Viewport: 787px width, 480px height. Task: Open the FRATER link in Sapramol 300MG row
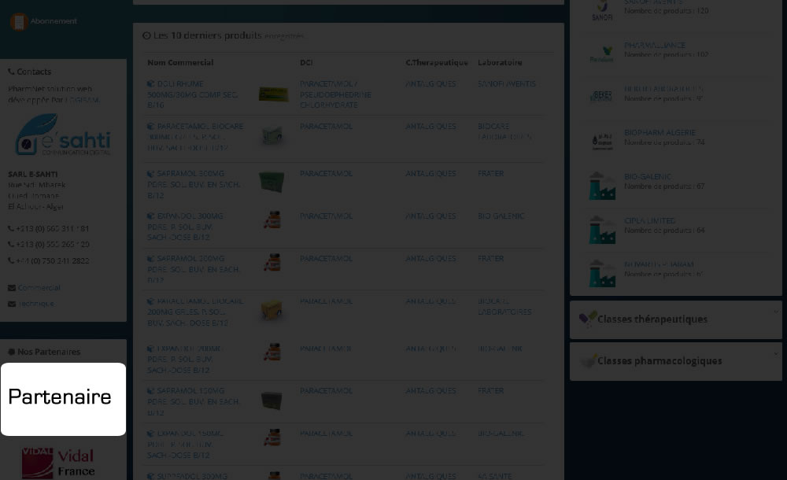491,174
